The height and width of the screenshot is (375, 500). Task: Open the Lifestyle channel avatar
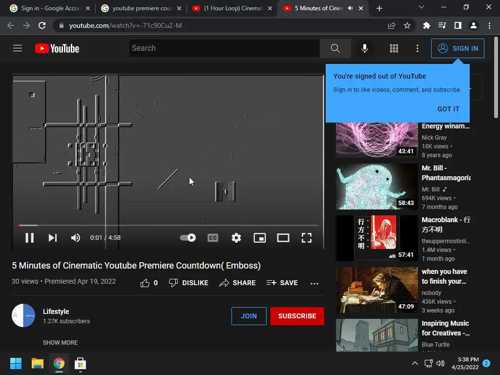click(23, 315)
